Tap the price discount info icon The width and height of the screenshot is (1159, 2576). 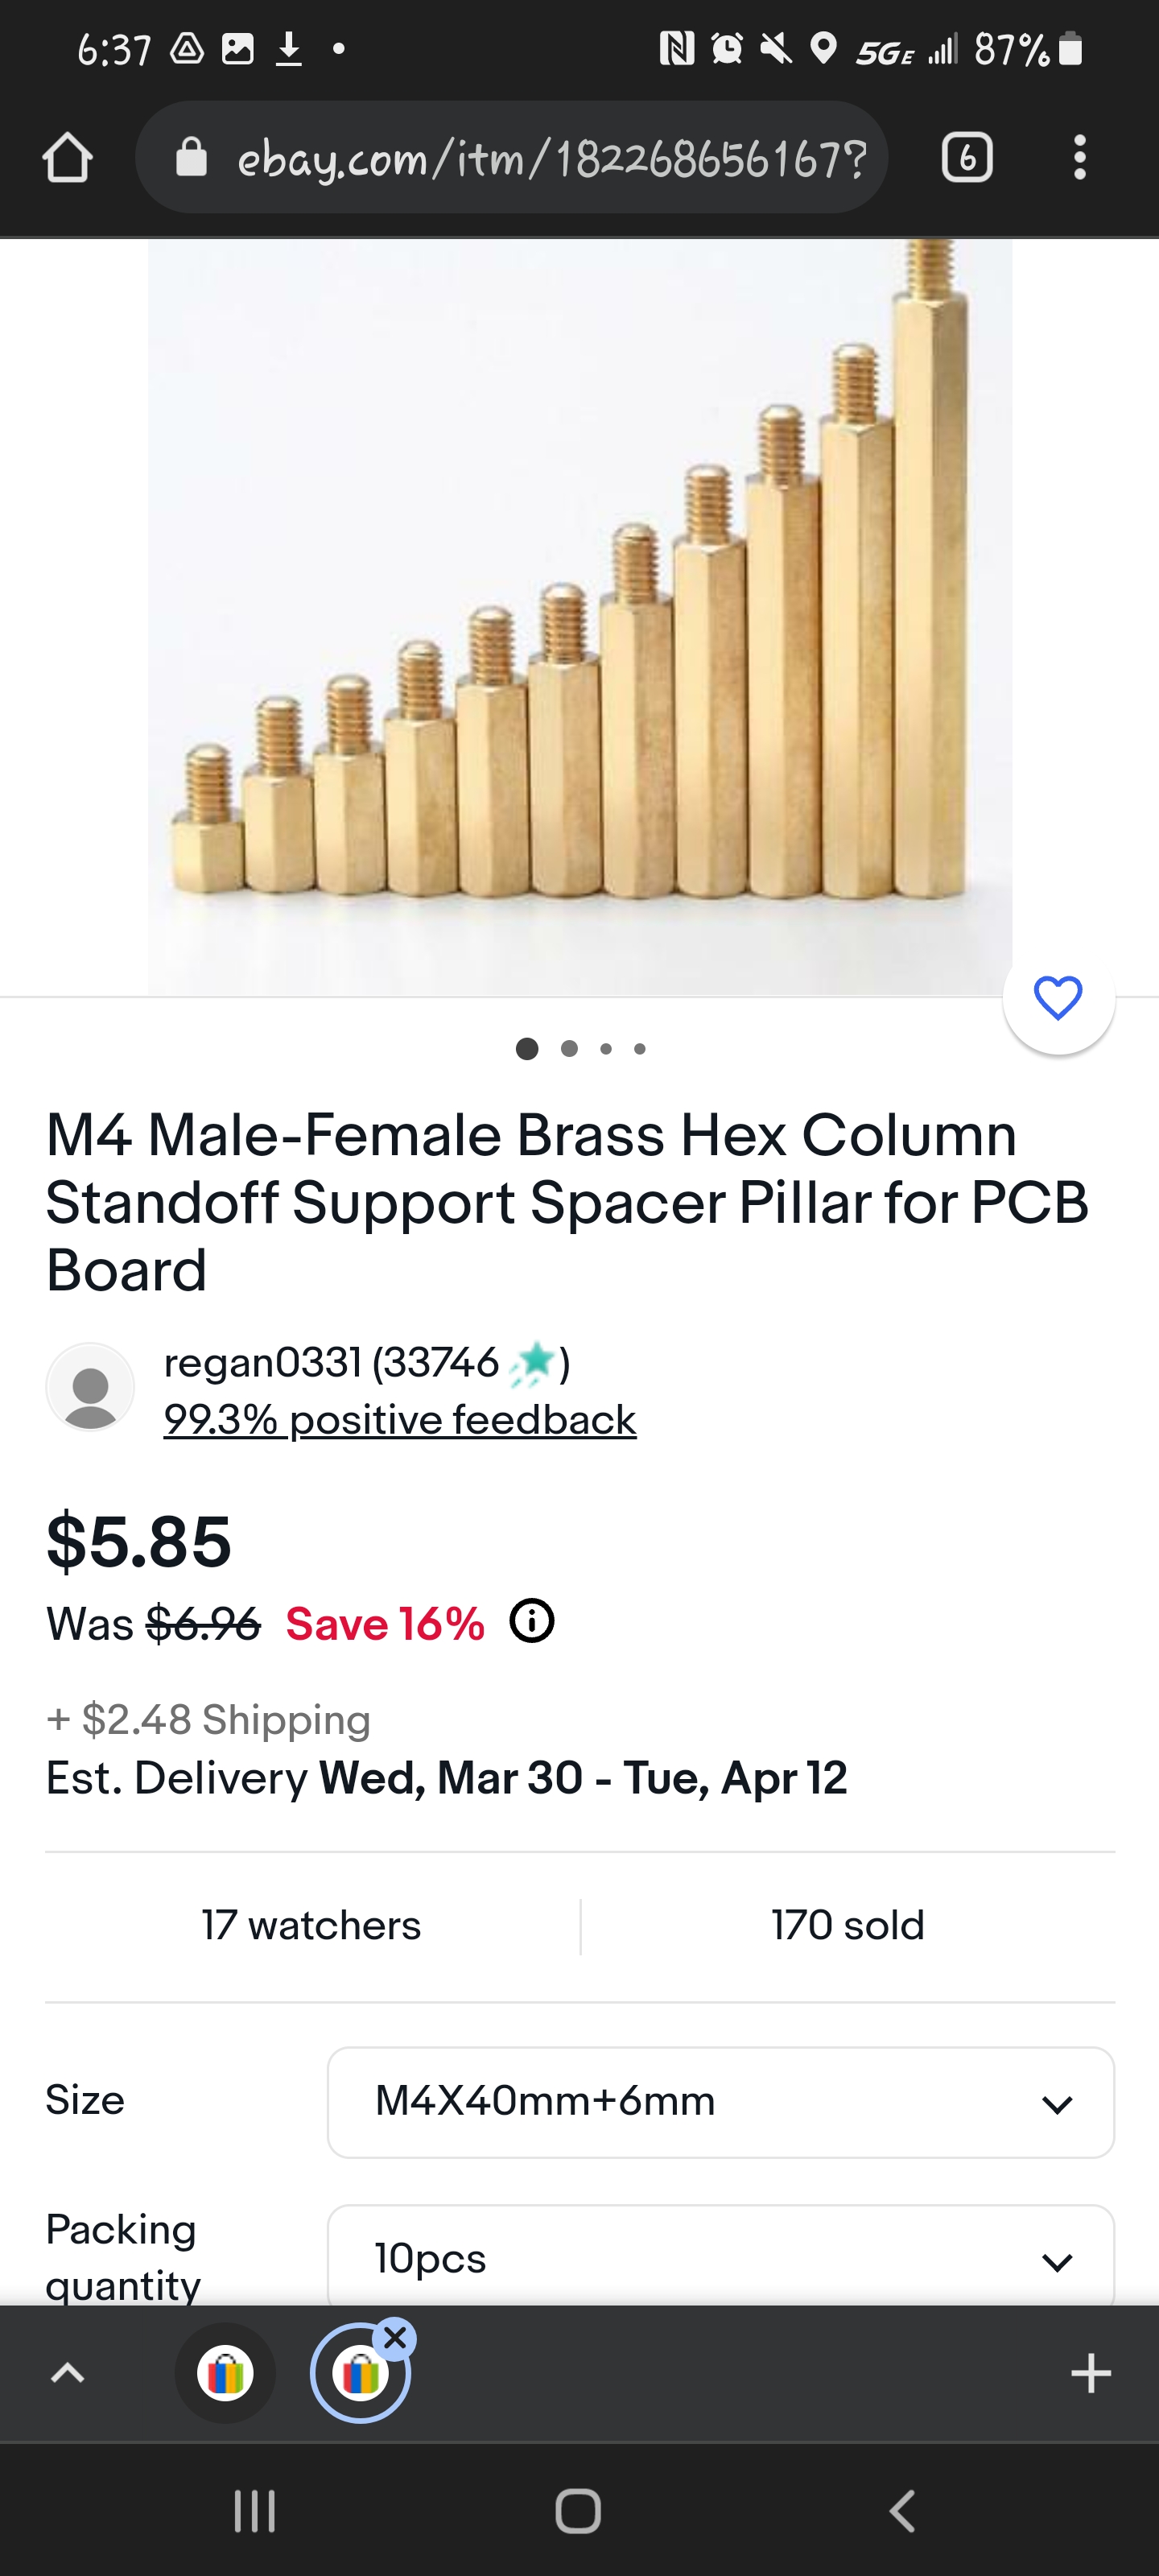click(x=532, y=1621)
